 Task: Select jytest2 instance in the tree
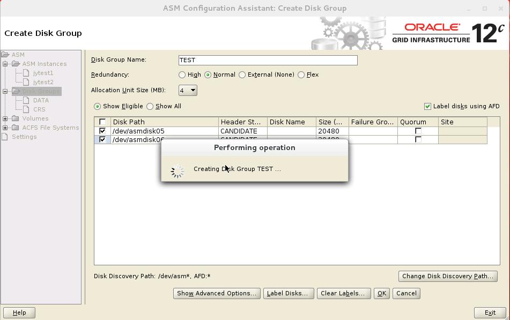(x=43, y=82)
